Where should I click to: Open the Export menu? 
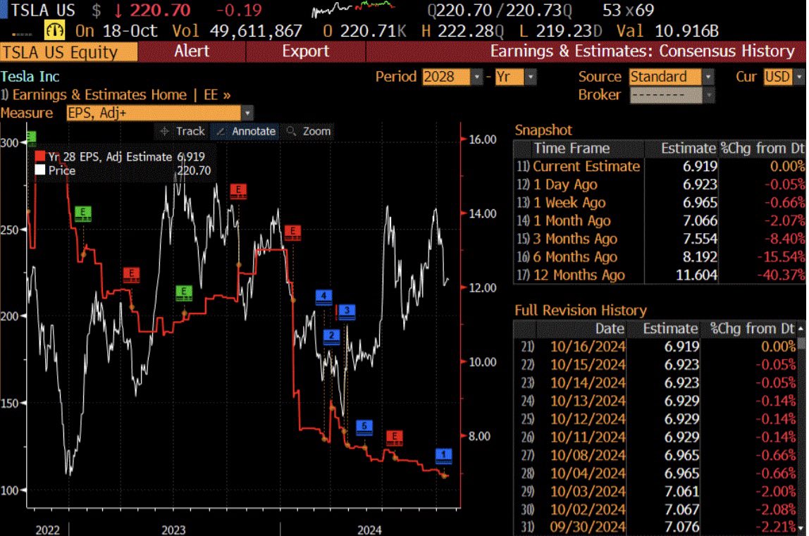point(305,51)
